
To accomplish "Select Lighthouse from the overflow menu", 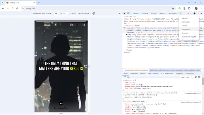I will (x=186, y=29).
